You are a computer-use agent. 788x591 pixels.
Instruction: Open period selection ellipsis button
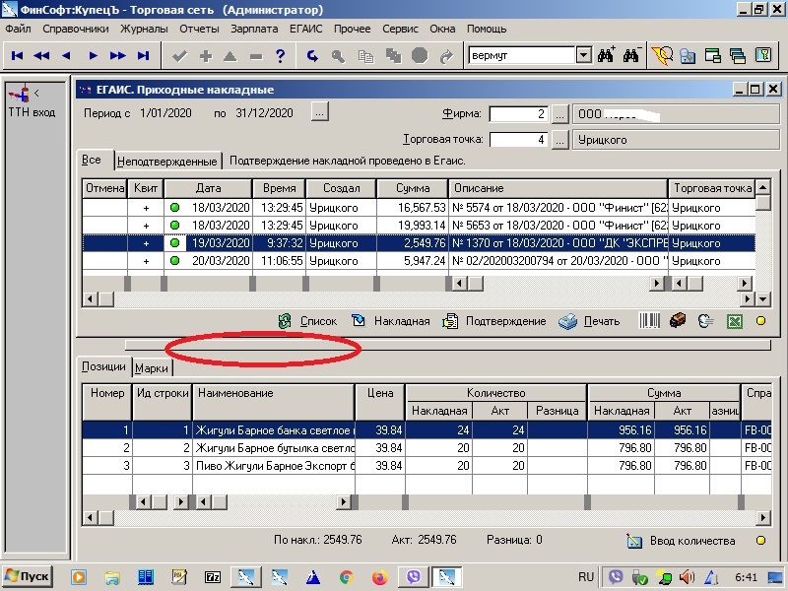coord(319,113)
